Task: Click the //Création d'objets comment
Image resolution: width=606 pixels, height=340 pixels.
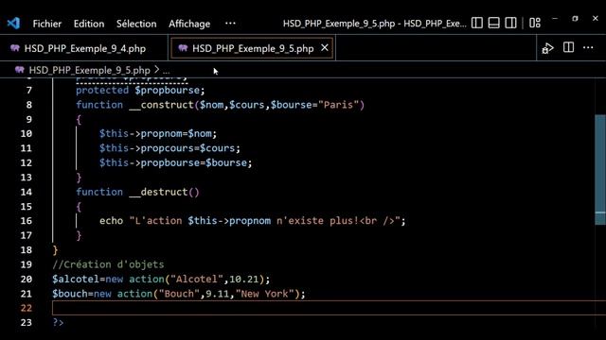Action: click(x=108, y=264)
